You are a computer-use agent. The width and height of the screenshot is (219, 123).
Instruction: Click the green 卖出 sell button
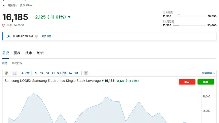pos(206,82)
